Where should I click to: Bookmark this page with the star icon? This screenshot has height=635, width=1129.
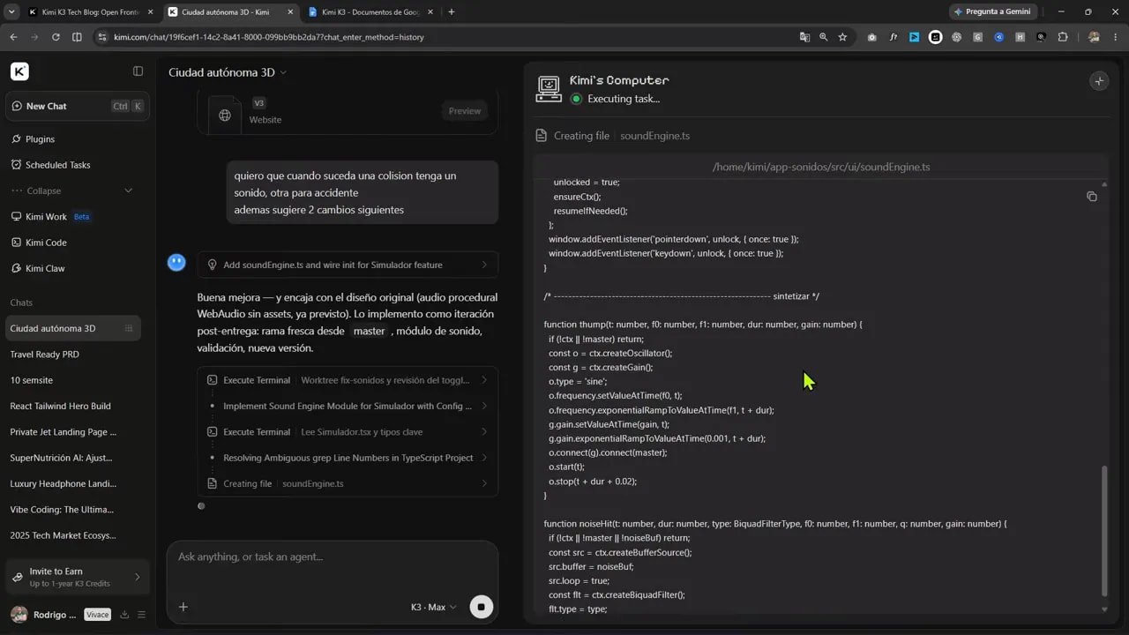[x=842, y=37]
